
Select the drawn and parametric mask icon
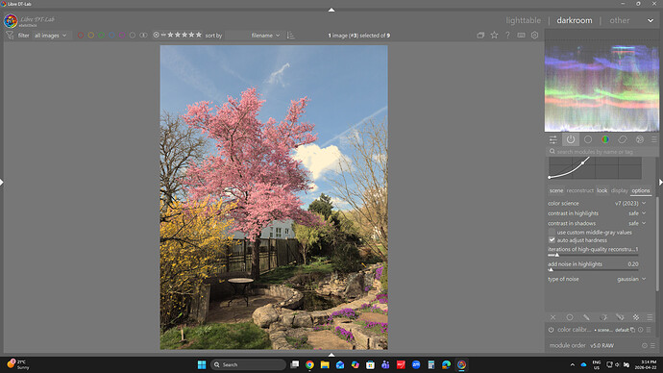(x=620, y=317)
